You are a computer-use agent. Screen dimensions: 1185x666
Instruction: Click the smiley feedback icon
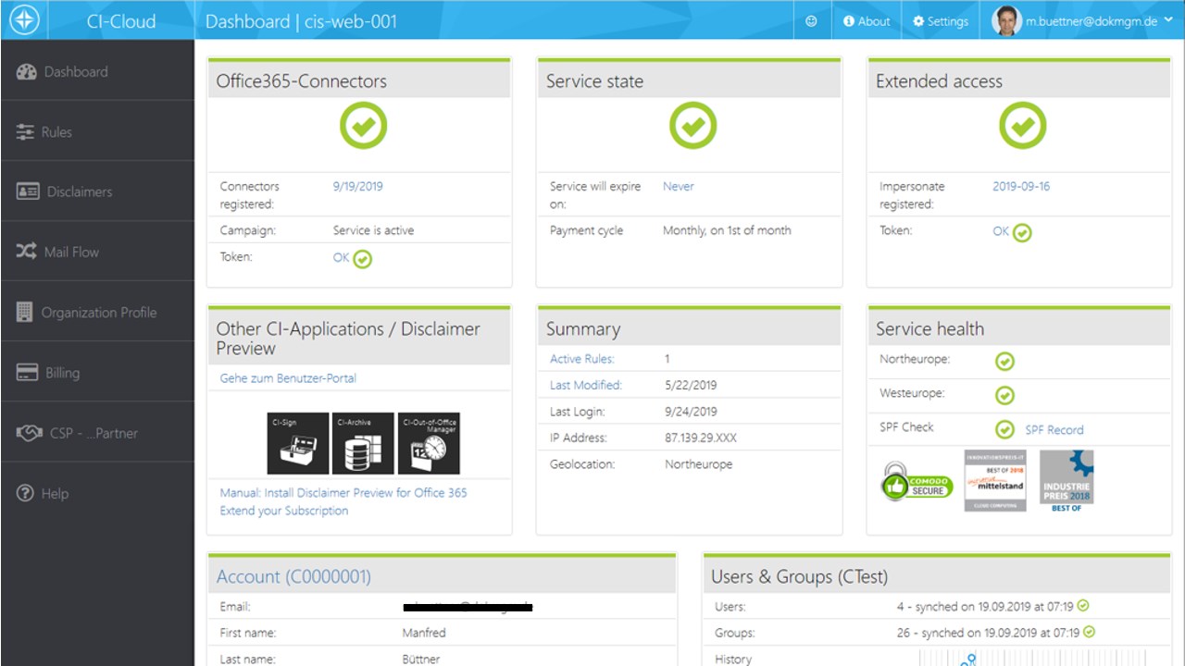point(812,21)
